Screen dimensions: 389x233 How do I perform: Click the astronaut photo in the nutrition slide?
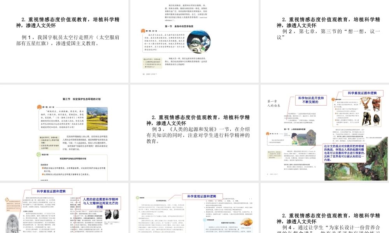click(198, 42)
